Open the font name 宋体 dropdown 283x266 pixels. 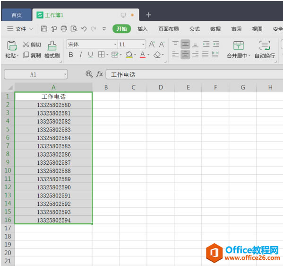115,44
